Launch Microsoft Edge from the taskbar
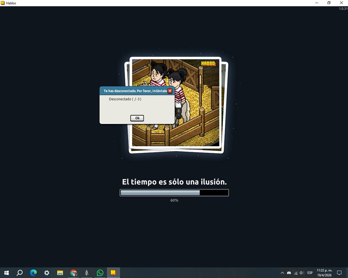Viewport: 348px width, 278px height. tap(33, 273)
